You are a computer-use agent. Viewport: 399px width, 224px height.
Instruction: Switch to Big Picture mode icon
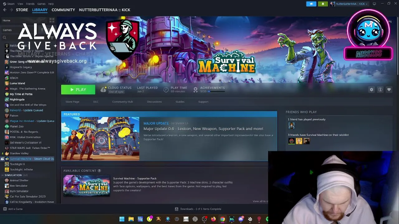(374, 4)
